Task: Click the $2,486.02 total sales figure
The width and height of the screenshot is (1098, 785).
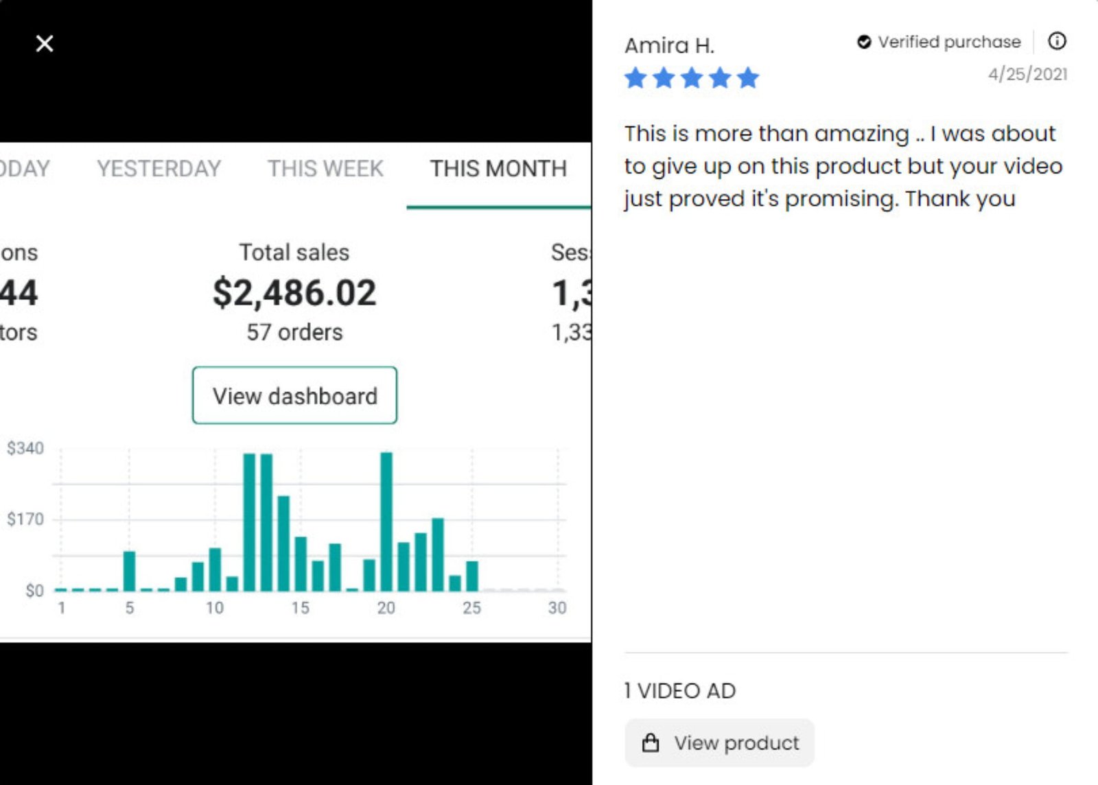Action: coord(294,293)
